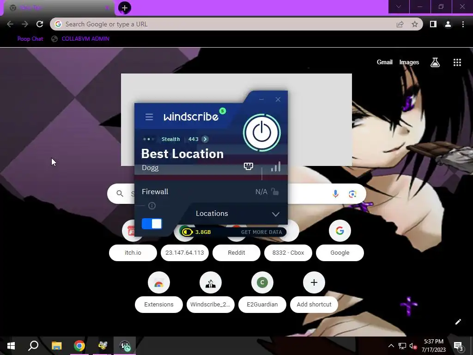
Task: Open the Google apps grid
Action: (457, 62)
